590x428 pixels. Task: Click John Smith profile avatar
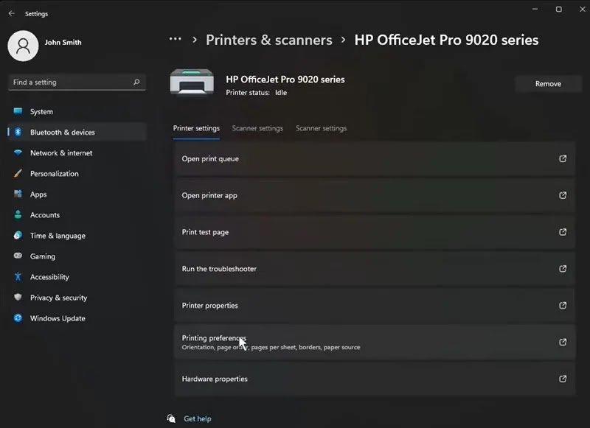pos(23,46)
